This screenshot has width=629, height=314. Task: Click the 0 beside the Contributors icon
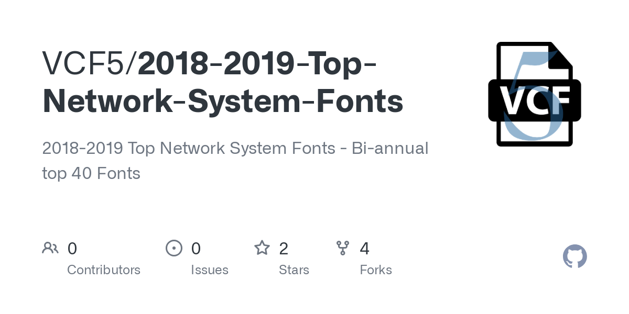click(x=72, y=248)
